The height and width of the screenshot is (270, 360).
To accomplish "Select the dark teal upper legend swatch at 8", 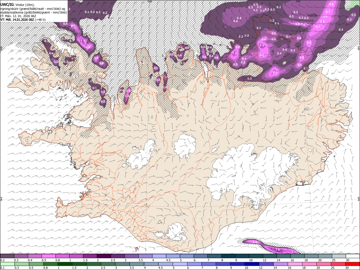I will tap(228, 256).
